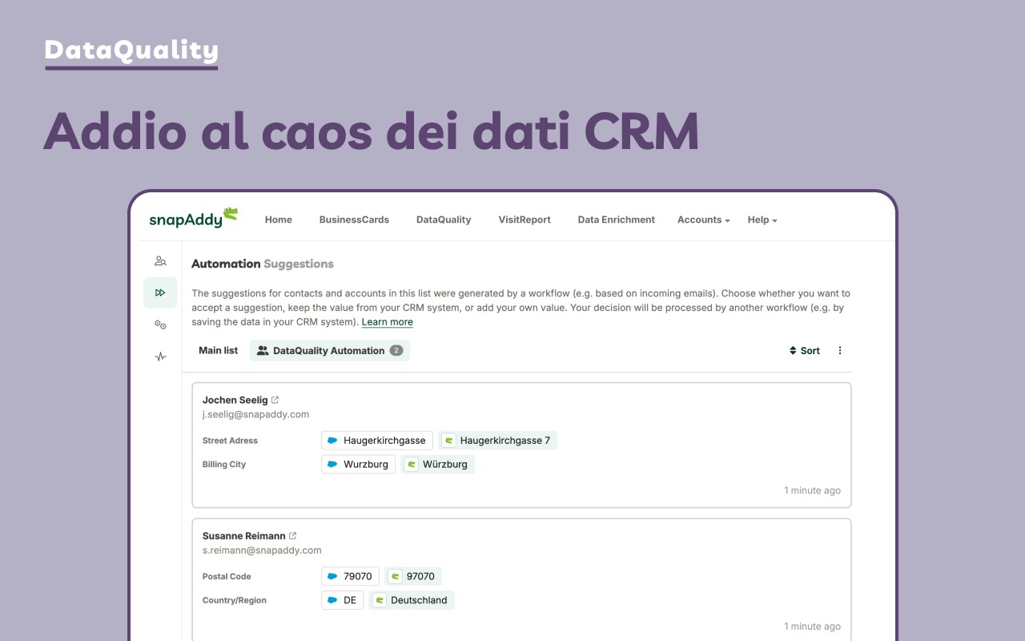Click the Automation Suggestions heading

point(263,264)
